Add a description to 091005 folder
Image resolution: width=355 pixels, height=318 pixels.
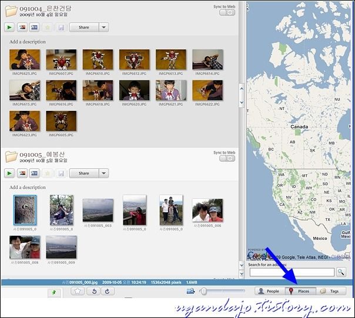[28, 187]
